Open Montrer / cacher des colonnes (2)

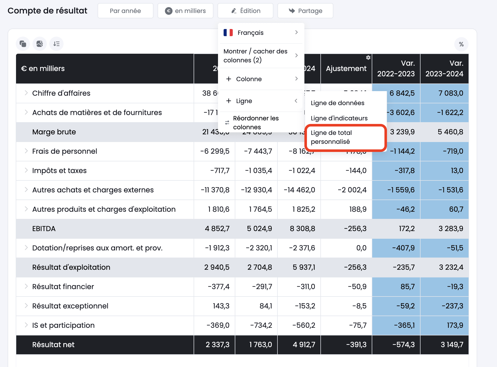(261, 56)
